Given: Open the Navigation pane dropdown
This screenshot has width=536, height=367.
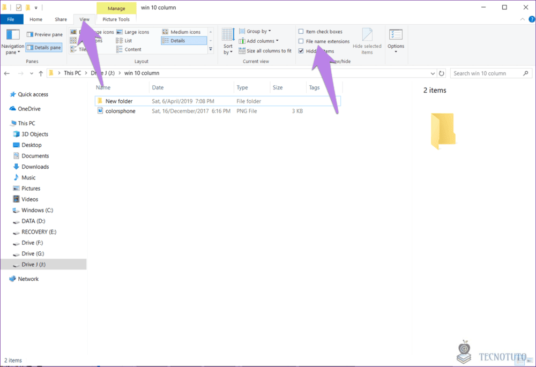Looking at the screenshot, I should point(13,42).
